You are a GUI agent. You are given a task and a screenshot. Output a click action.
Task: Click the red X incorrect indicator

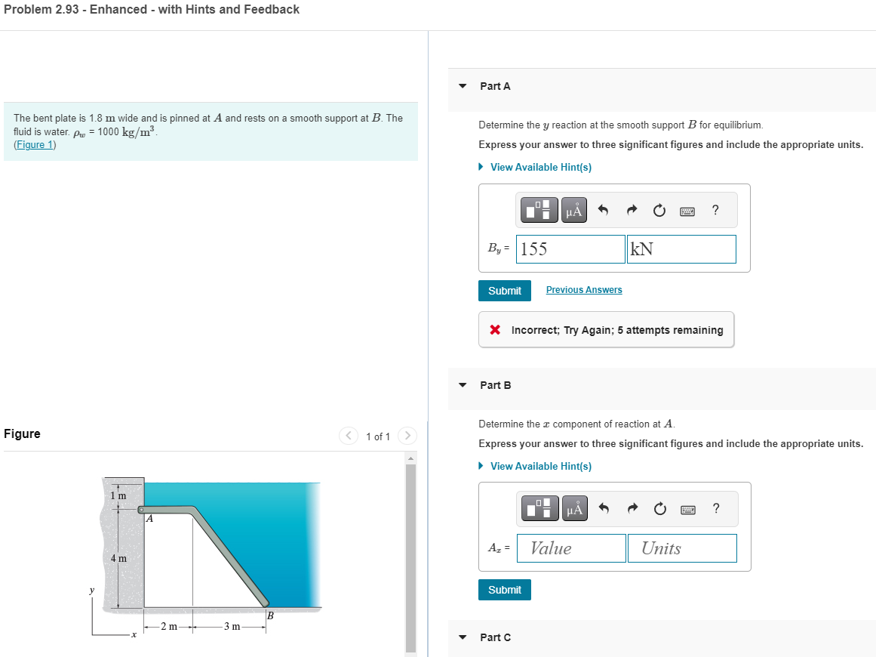click(x=494, y=329)
